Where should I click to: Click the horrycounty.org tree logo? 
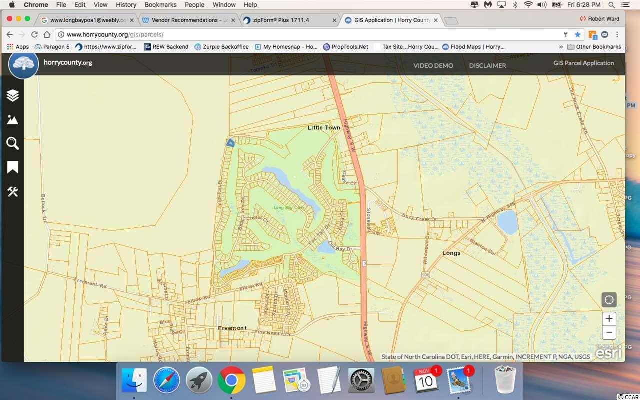[x=23, y=65]
